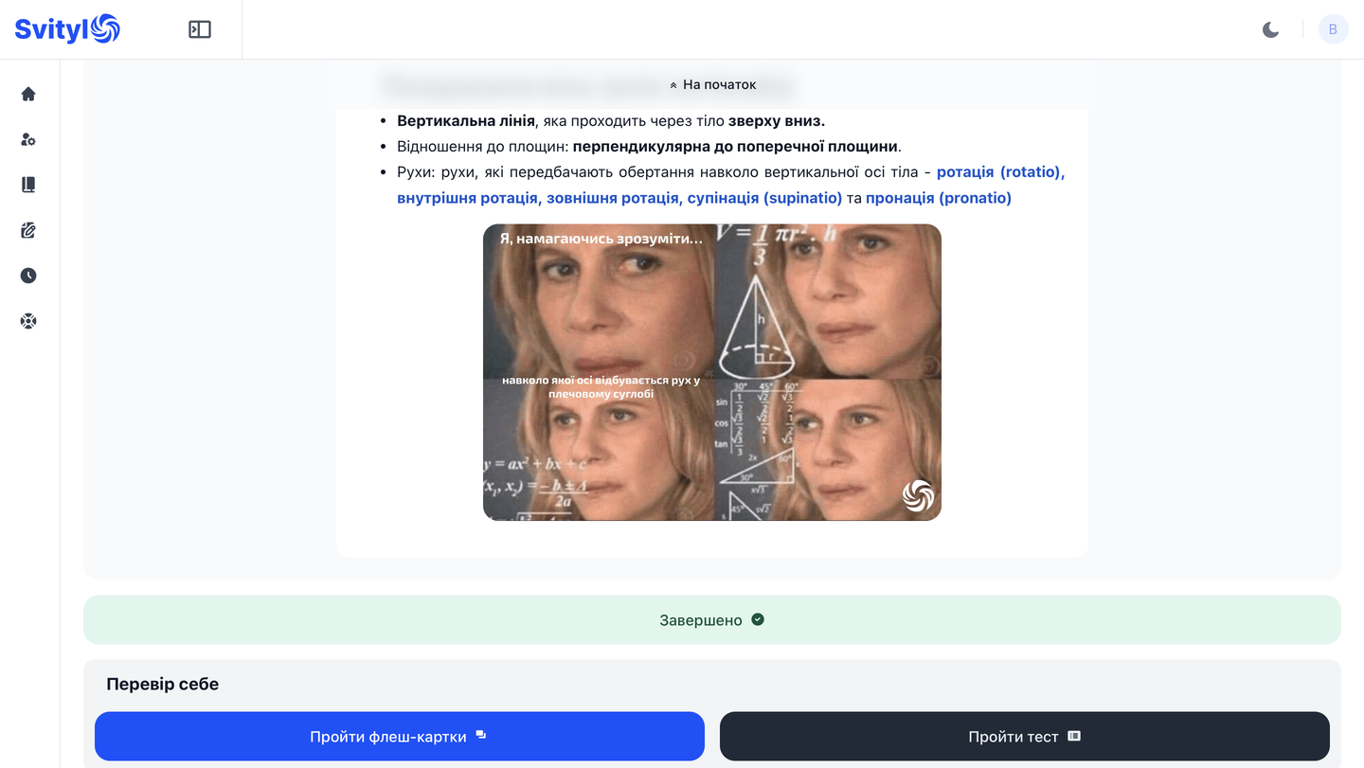Viewport: 1364px width, 768px height.
Task: Open the 'пронація (pronatio)' link
Action: pyautogui.click(x=939, y=198)
